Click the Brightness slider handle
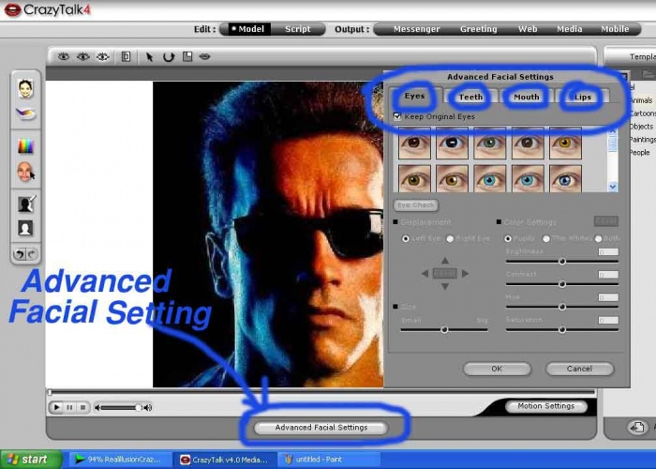The image size is (656, 469). (562, 262)
